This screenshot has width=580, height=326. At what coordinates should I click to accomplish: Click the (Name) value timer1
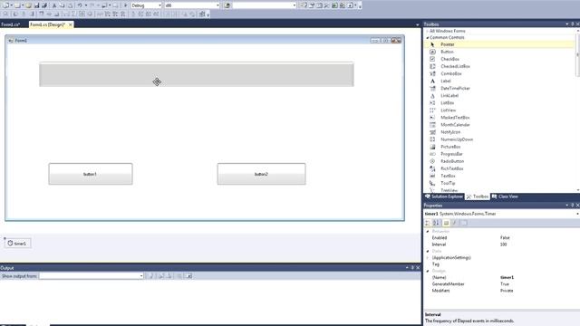pyautogui.click(x=507, y=277)
